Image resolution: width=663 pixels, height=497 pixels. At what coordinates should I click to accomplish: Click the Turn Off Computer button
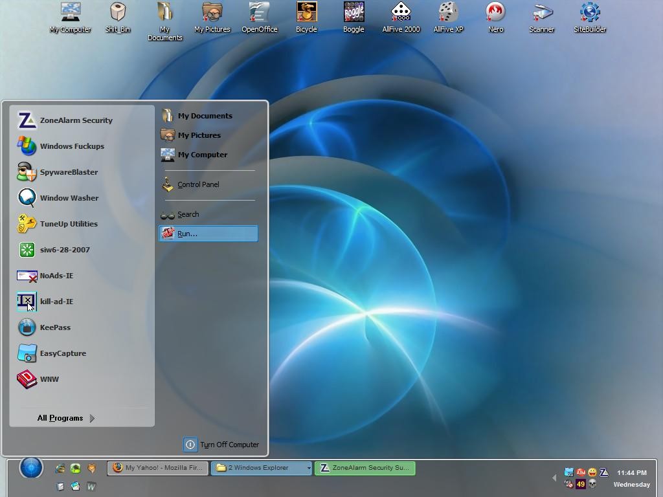[221, 445]
